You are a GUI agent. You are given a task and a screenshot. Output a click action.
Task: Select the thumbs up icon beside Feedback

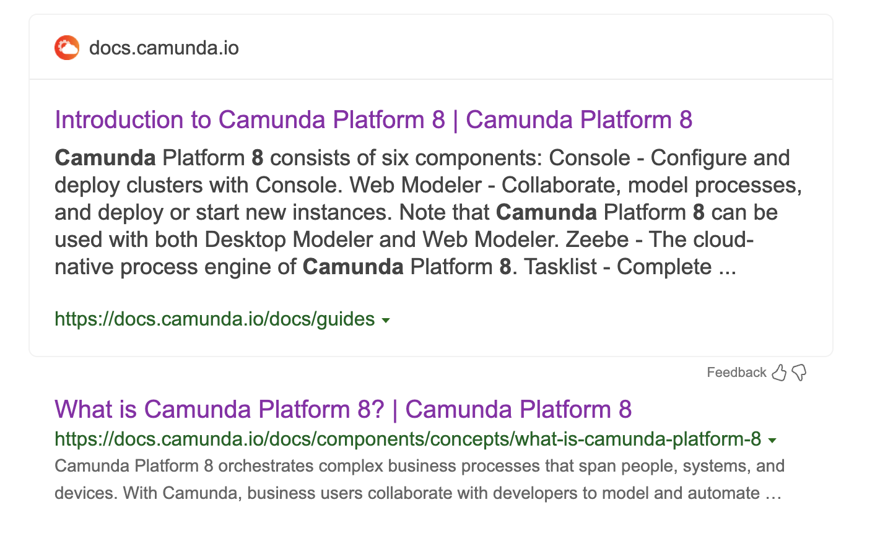780,372
